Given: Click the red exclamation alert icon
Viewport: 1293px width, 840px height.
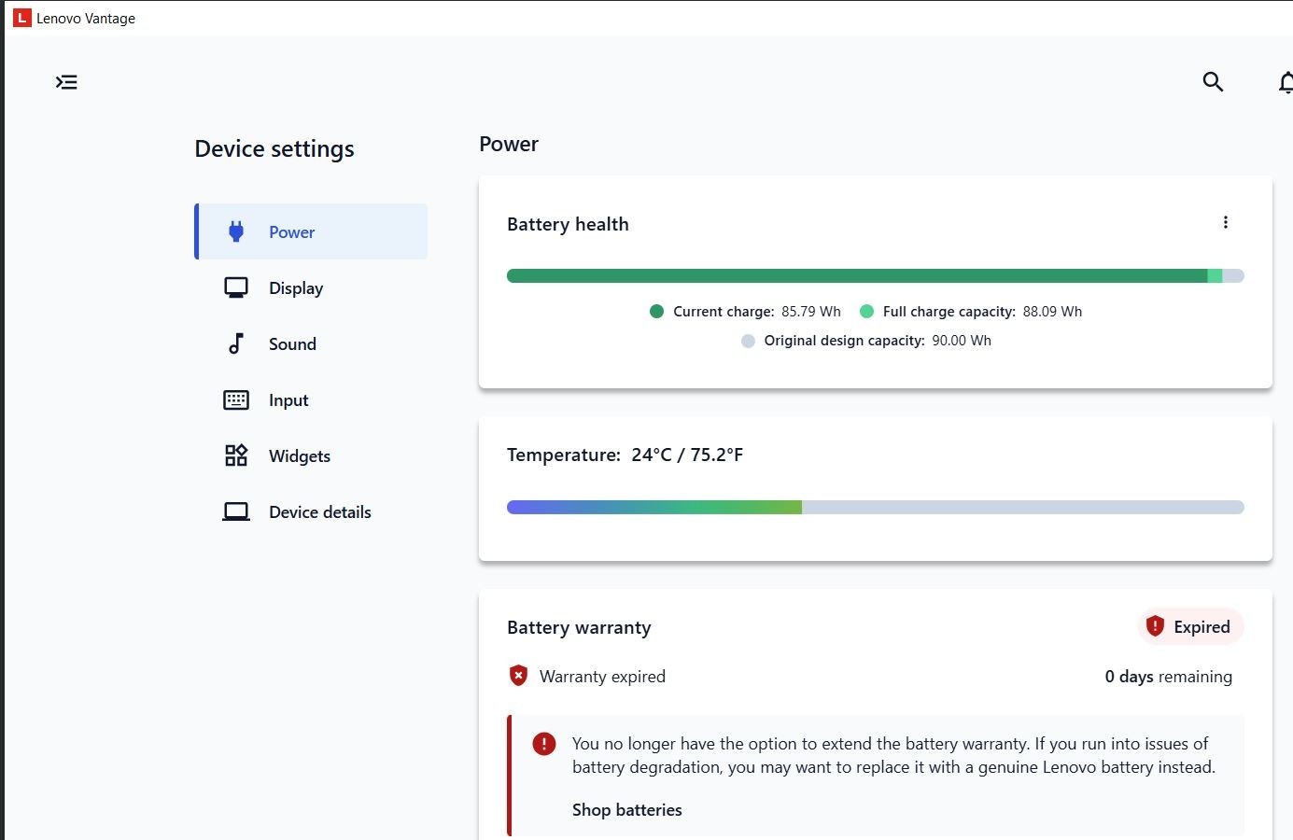Looking at the screenshot, I should (544, 744).
